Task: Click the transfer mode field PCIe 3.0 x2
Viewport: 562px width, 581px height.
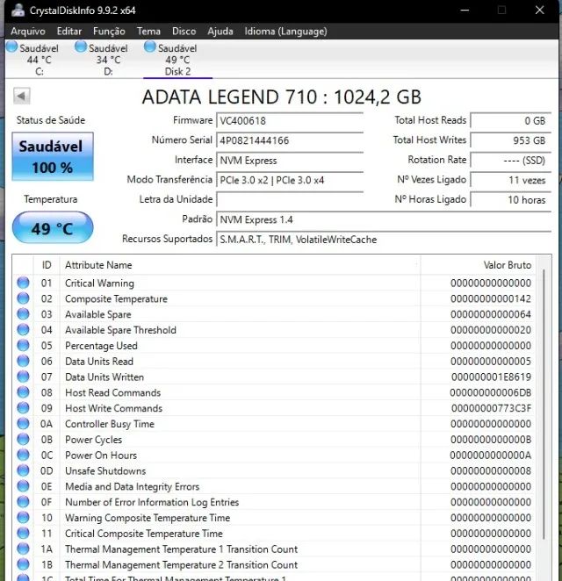Action: [290, 180]
